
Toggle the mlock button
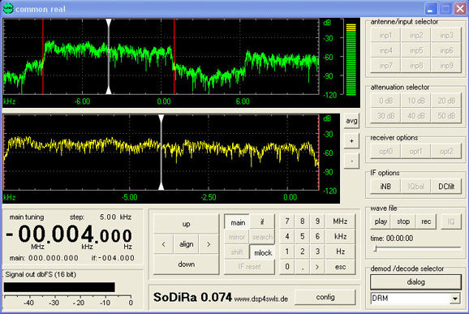263,252
